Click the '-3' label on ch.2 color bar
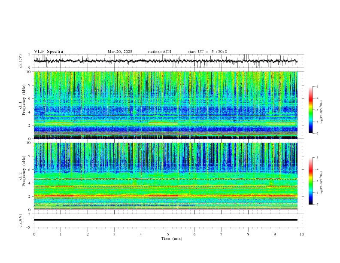Screen dimensions: 340x263 (316, 158)
